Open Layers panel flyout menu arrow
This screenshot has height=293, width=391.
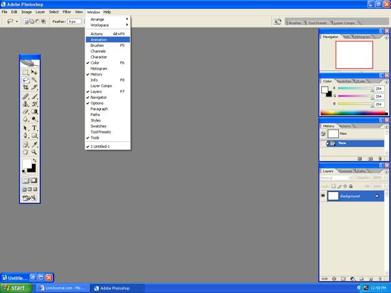[x=386, y=171]
